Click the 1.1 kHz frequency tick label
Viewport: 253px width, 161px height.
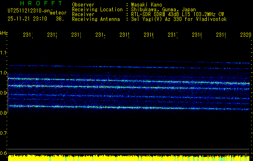point(4,53)
